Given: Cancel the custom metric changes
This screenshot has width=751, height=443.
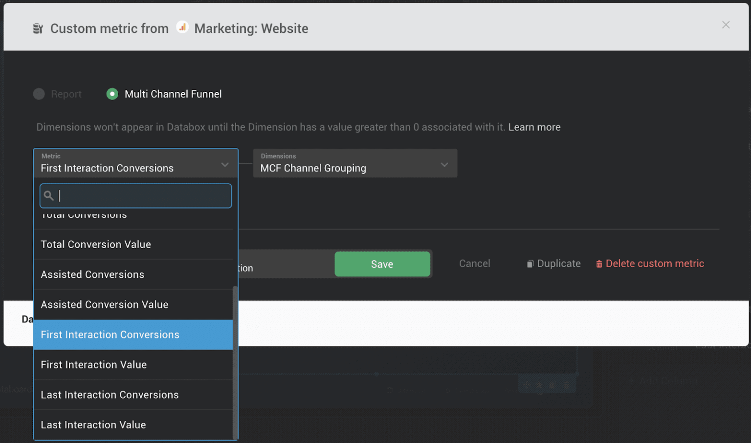Looking at the screenshot, I should pyautogui.click(x=474, y=263).
